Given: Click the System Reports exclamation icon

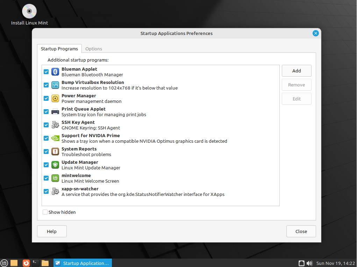Looking at the screenshot, I should point(55,152).
